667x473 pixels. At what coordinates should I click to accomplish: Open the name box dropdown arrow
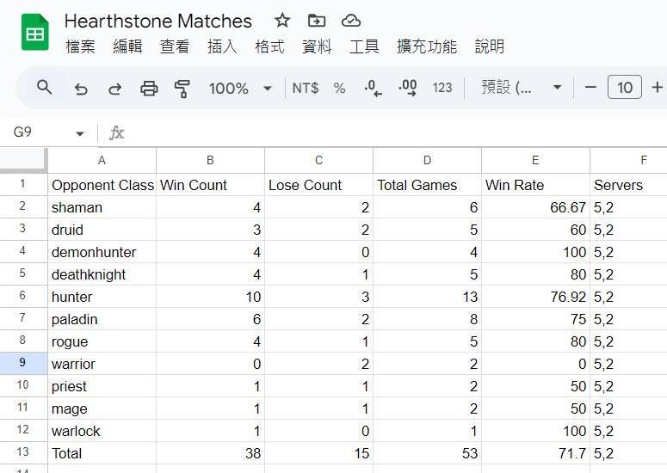click(x=79, y=133)
